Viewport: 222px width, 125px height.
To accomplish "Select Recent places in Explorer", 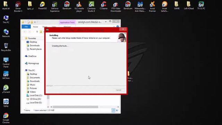I will (x=34, y=49).
